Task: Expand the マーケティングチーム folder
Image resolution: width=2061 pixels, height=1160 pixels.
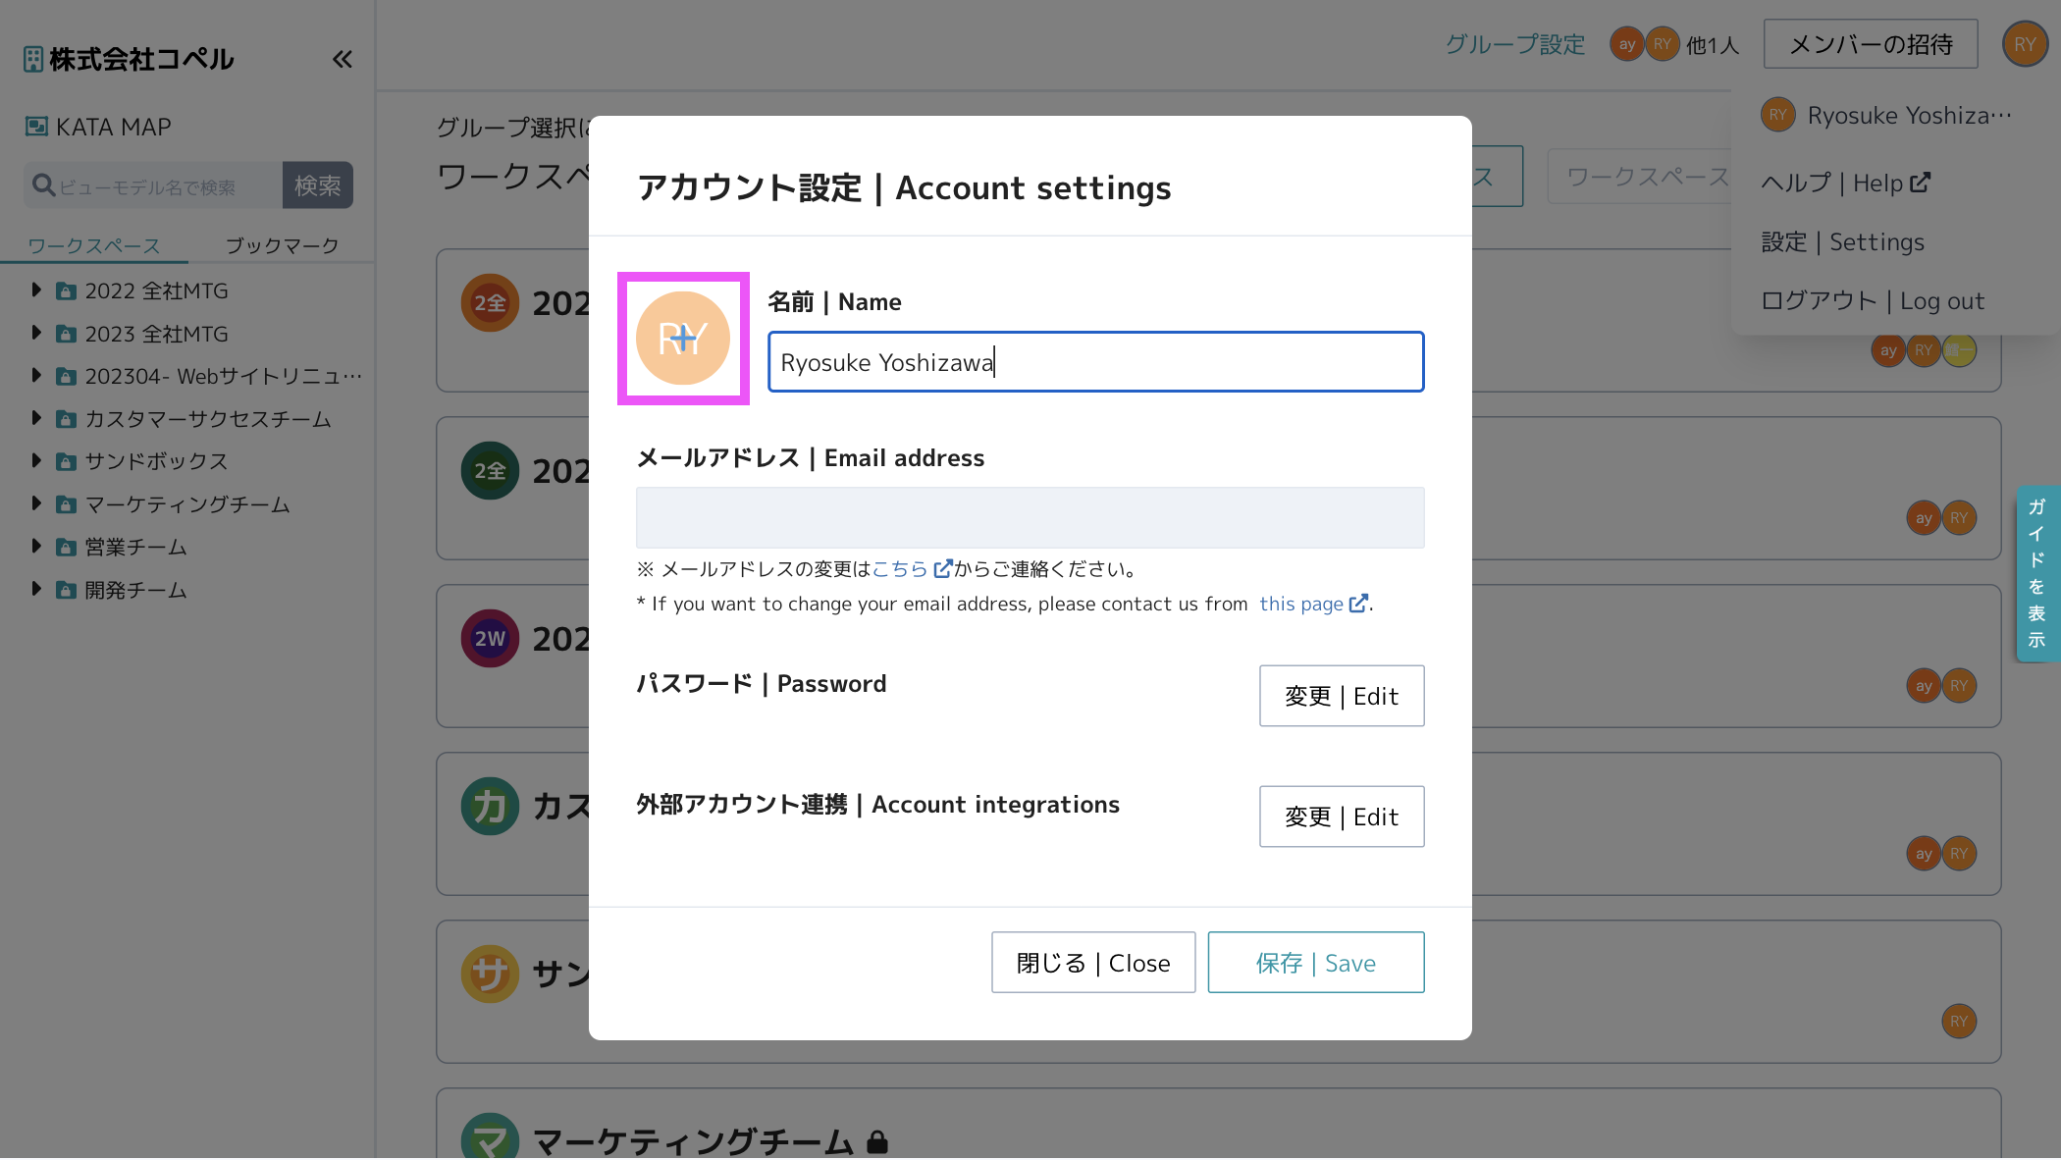Action: (x=36, y=504)
